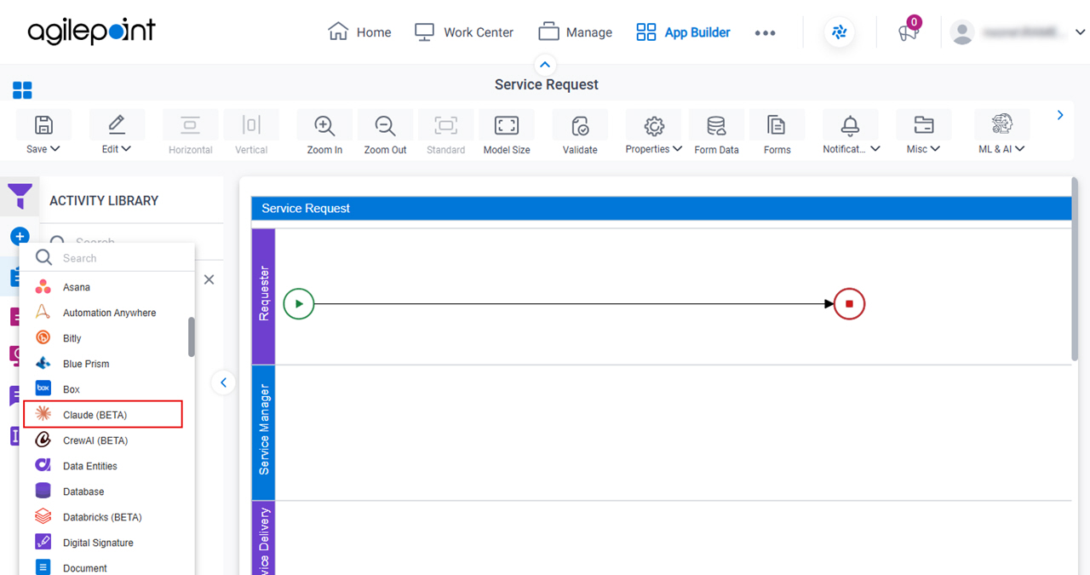Image resolution: width=1090 pixels, height=575 pixels.
Task: Click the canvas vertical scrollbar
Action: click(x=1075, y=268)
